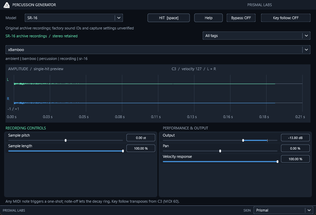This screenshot has width=316, height=215.
Task: Click the left channel L waveform
Action: click(x=144, y=84)
